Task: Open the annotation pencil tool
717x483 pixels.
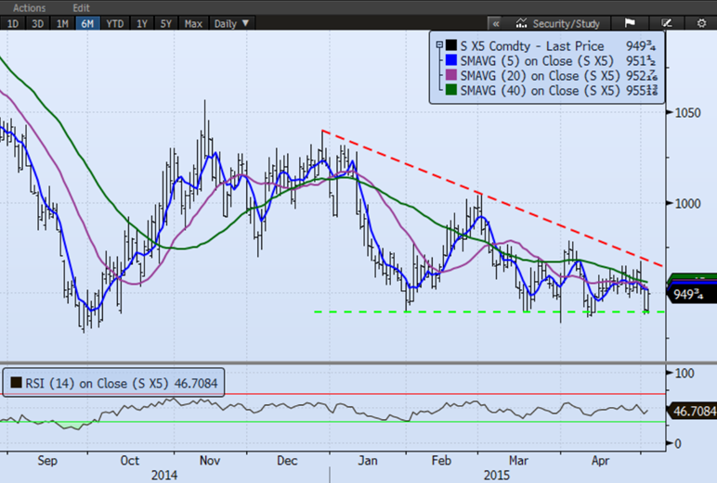Action: pos(666,22)
